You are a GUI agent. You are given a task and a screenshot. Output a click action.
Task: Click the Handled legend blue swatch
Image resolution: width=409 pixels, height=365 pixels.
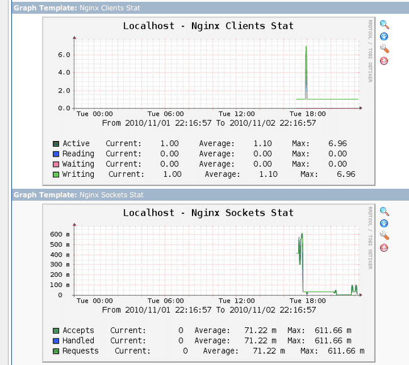[56, 341]
